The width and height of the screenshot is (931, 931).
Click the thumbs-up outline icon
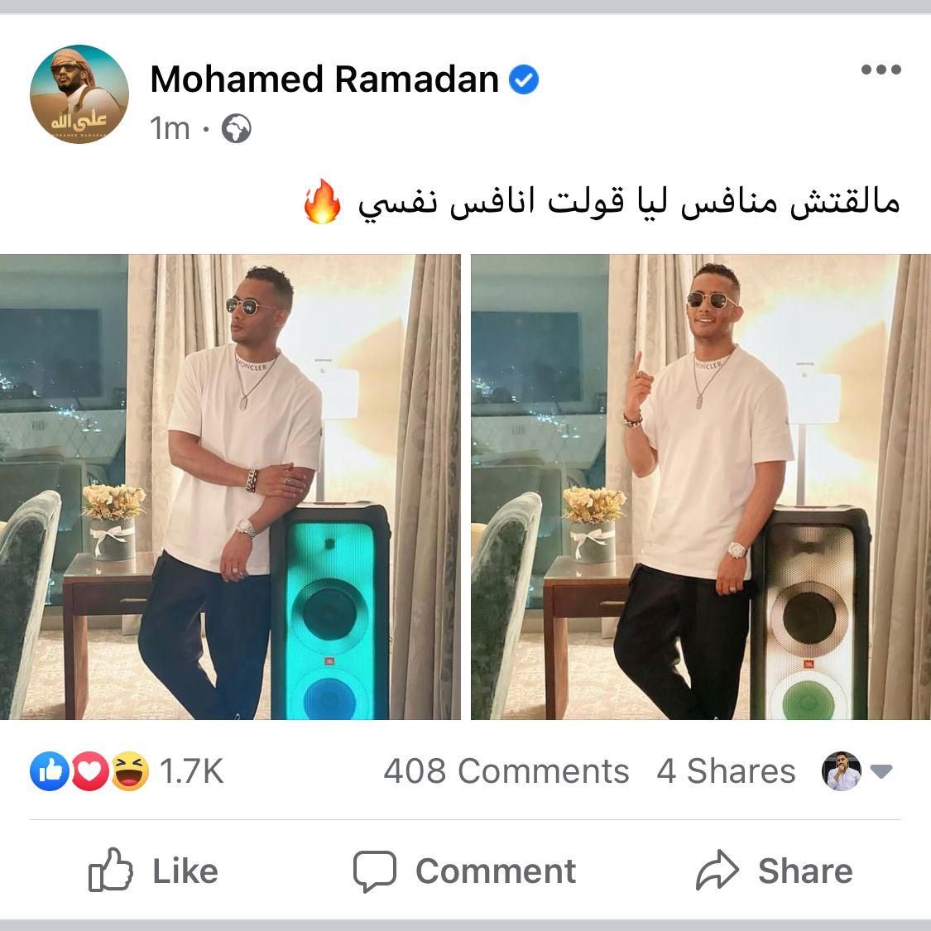pyautogui.click(x=110, y=870)
